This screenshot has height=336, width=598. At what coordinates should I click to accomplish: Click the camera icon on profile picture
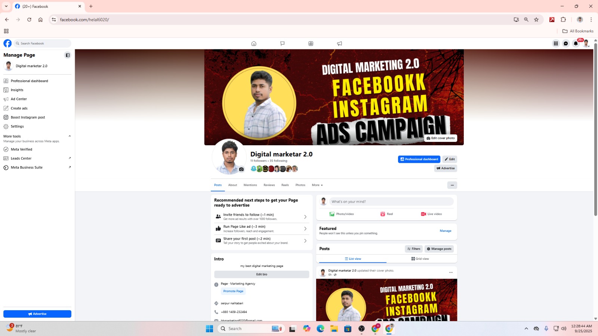point(241,169)
